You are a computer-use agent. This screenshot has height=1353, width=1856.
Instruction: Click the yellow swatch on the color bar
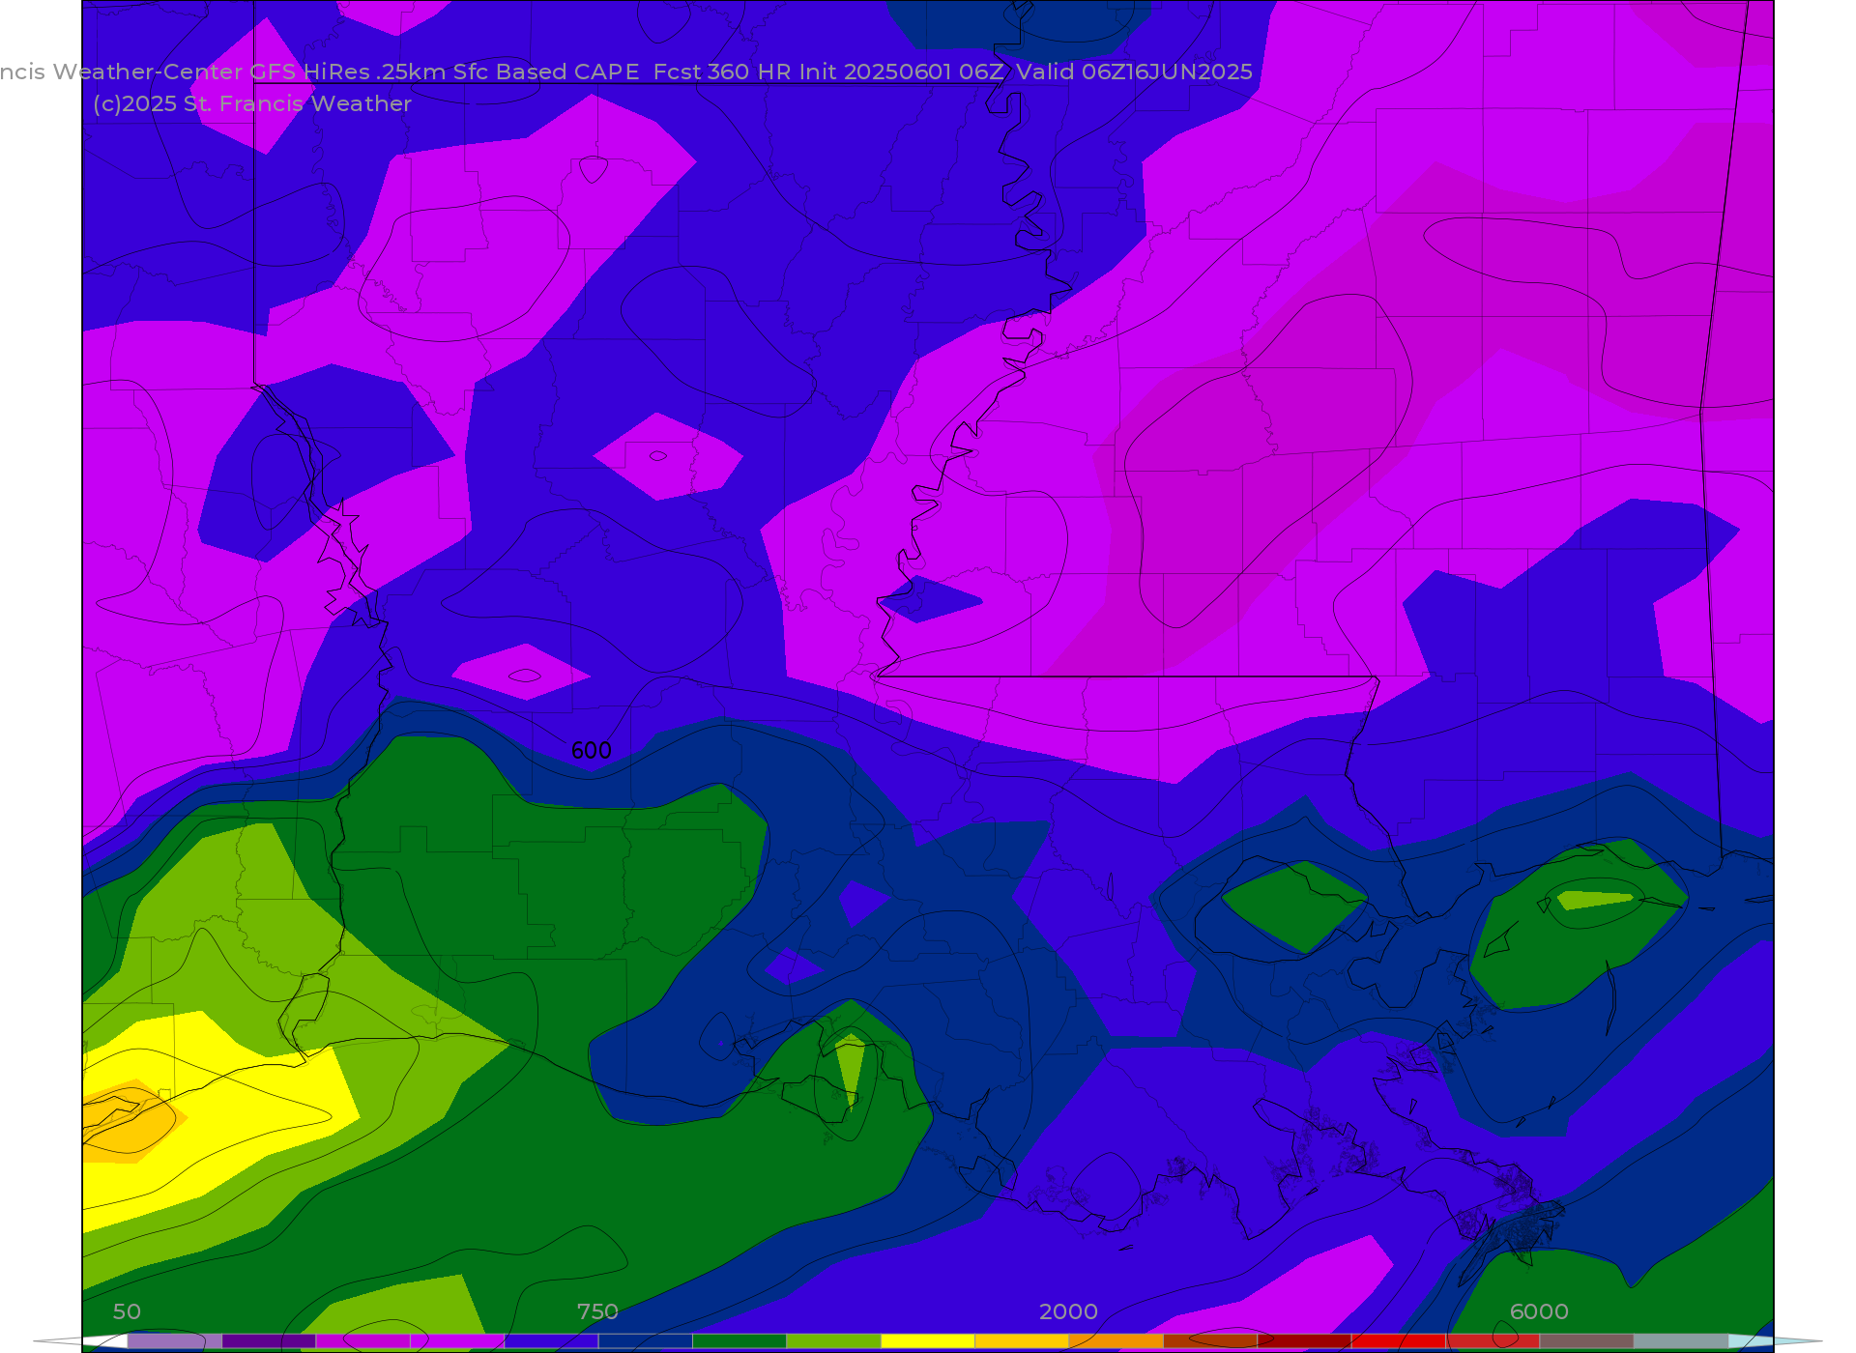coord(928,1341)
